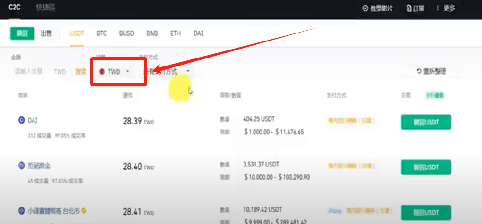
Task: Click the Refresh button
Action: [431, 72]
